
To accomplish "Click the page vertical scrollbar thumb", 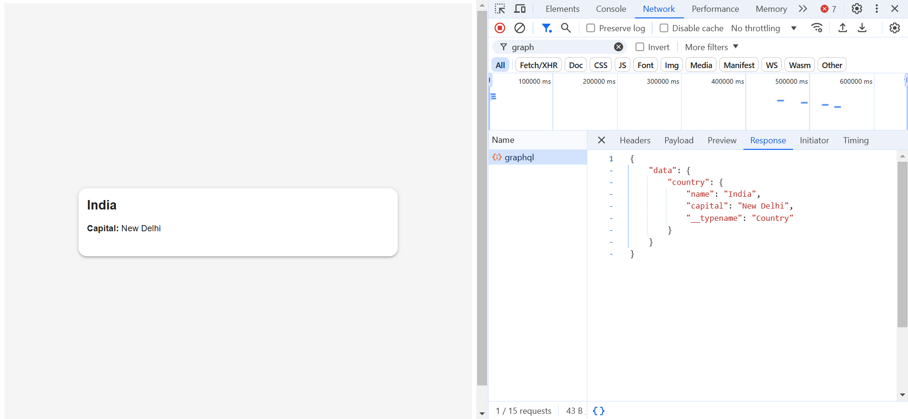I will (x=482, y=198).
